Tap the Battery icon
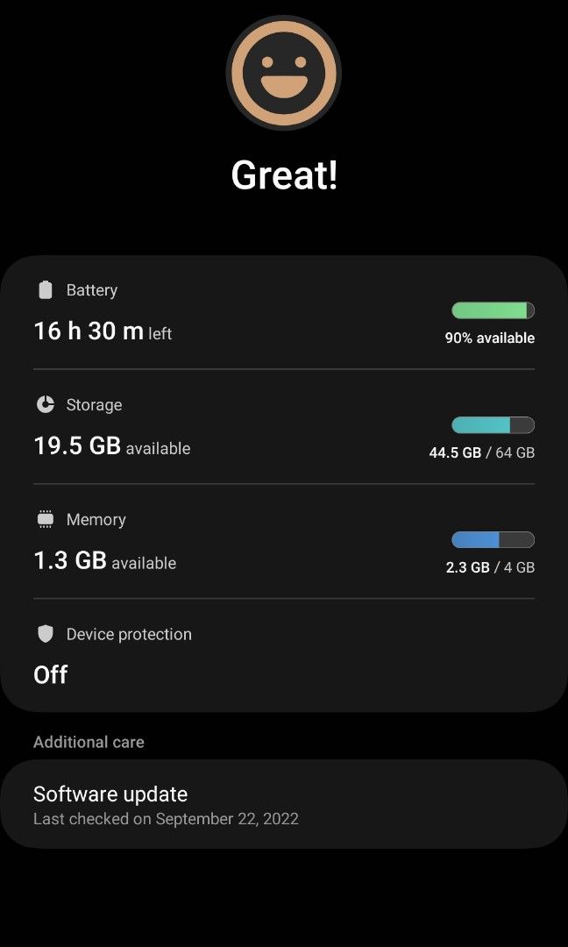568x947 pixels. (x=46, y=290)
